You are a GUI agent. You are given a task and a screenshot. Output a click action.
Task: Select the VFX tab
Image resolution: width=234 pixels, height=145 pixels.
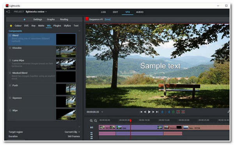pos(128,12)
